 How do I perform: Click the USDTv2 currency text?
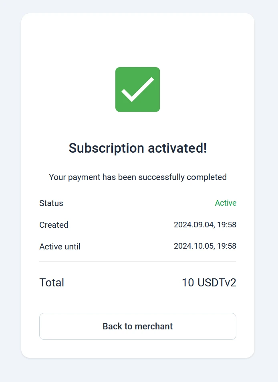pos(217,283)
